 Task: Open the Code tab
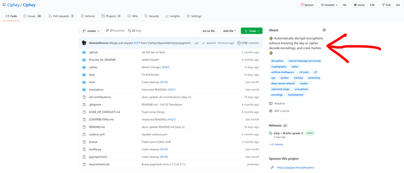pyautogui.click(x=11, y=16)
